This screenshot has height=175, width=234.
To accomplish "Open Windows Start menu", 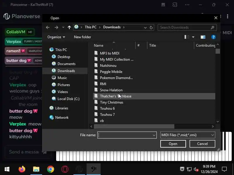I will pyautogui.click(x=7, y=169).
